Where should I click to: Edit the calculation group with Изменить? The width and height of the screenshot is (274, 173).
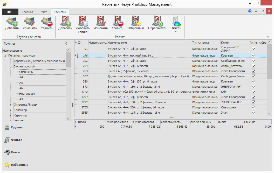click(x=30, y=23)
